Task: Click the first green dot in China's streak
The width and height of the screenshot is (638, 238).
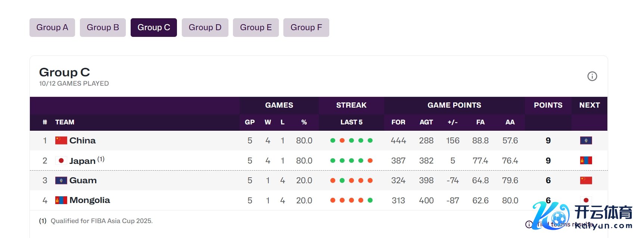Action: pos(333,140)
